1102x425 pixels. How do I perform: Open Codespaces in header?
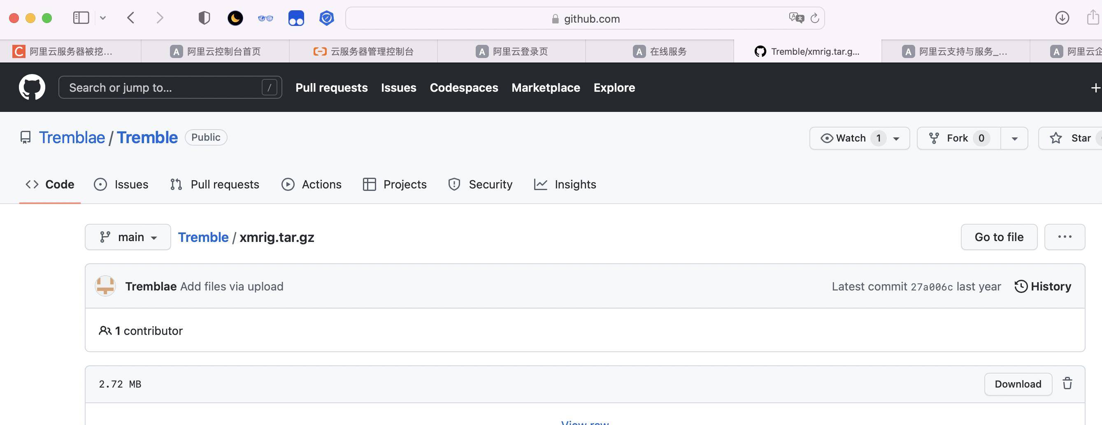[464, 88]
